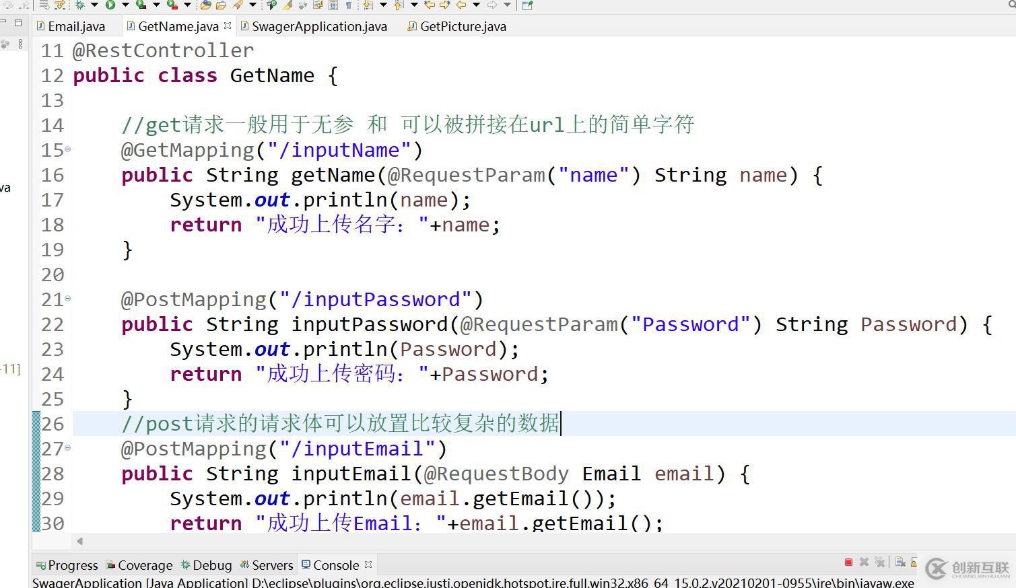Open the Search dropdown arrow

coord(252,5)
